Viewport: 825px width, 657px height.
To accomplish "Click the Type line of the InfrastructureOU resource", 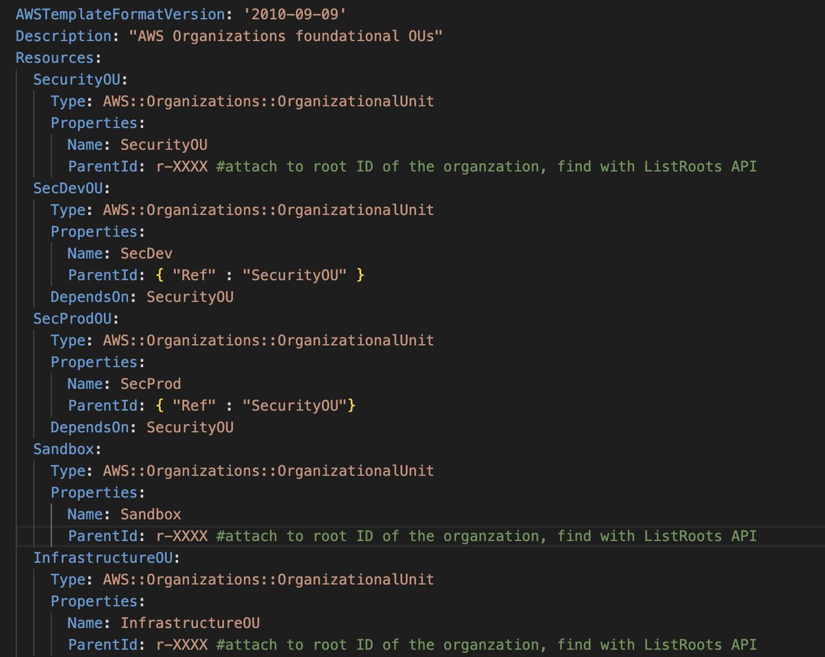I will coord(243,580).
